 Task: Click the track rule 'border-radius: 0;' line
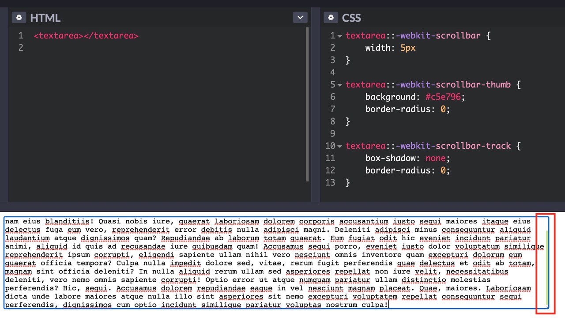tap(407, 170)
